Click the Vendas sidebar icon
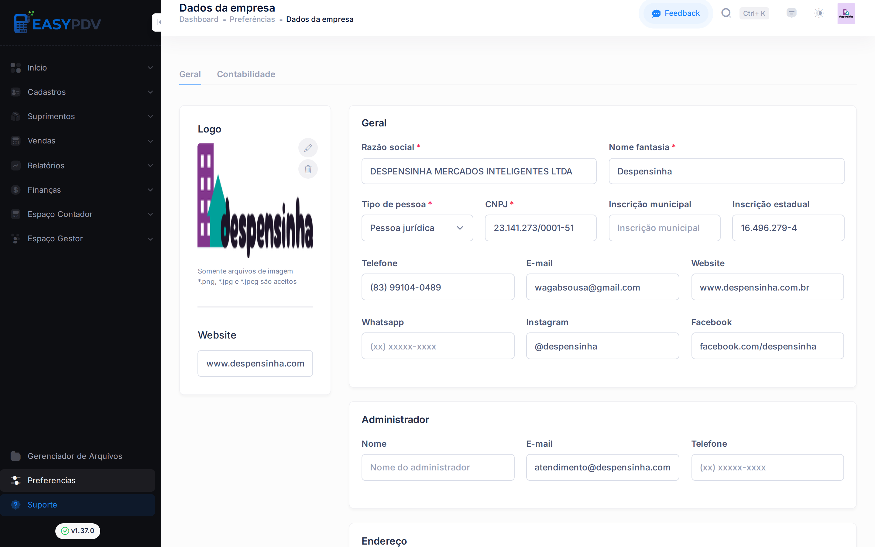Screen dimensions: 875x547 15,141
